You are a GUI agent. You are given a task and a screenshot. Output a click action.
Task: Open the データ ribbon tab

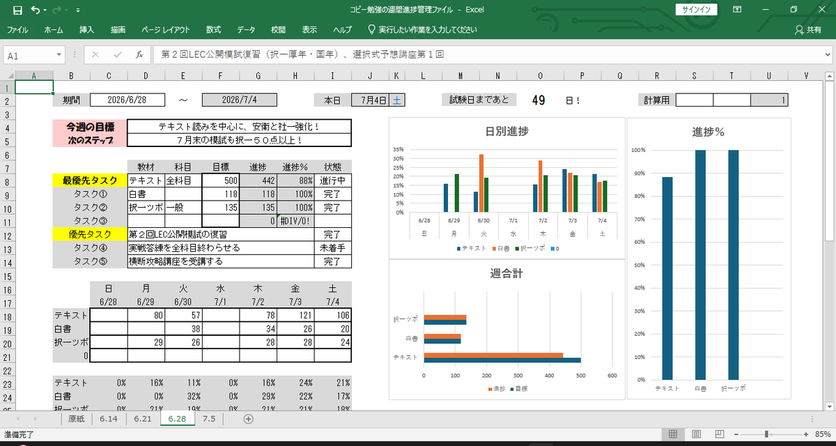coord(246,30)
